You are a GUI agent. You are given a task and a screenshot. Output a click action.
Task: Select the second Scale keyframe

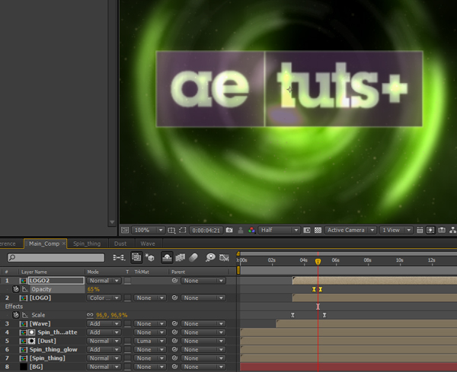(x=324, y=315)
